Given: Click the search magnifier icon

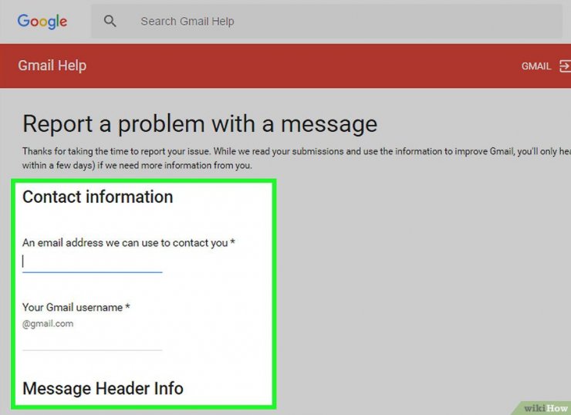Looking at the screenshot, I should pyautogui.click(x=110, y=21).
